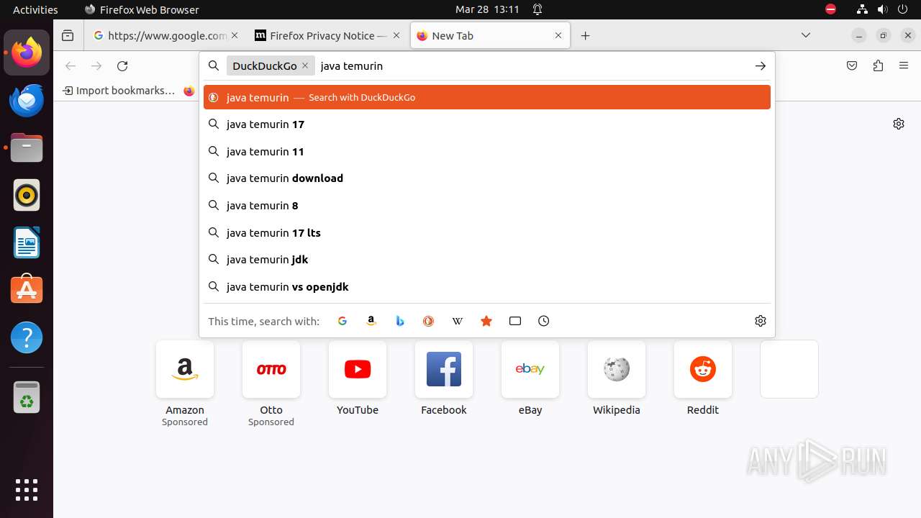Choose suggestion 'java temurin 11'
Screen dimensions: 921x518
[487, 152]
